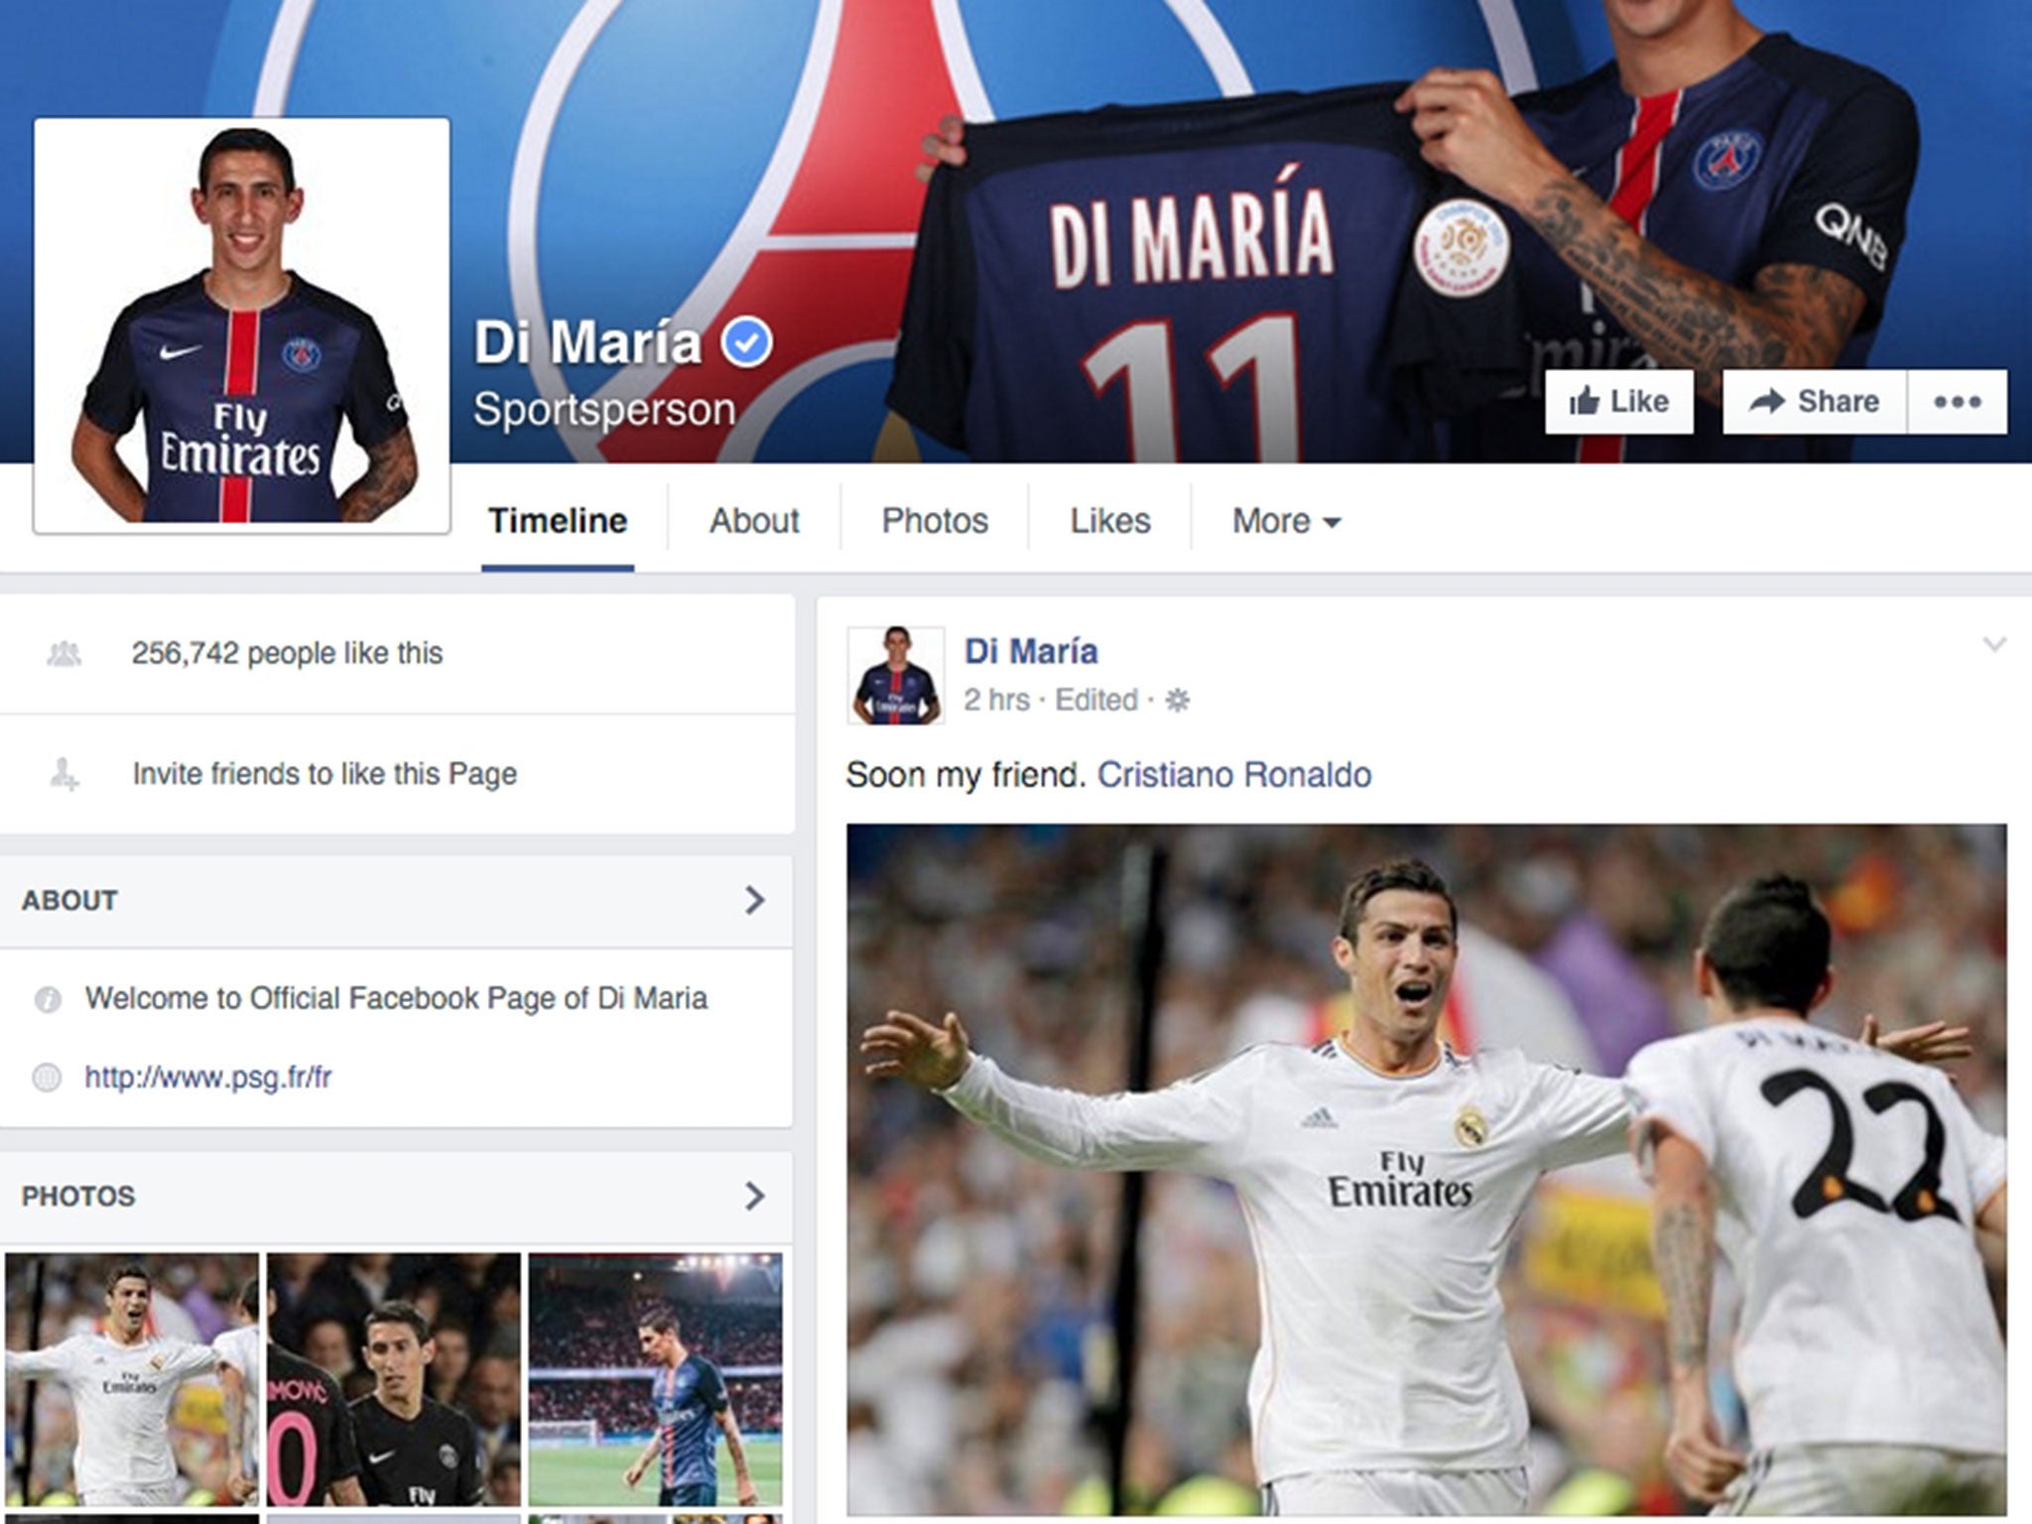The width and height of the screenshot is (2032, 1524).
Task: Click the info icon beside Welcome text
Action: click(47, 999)
